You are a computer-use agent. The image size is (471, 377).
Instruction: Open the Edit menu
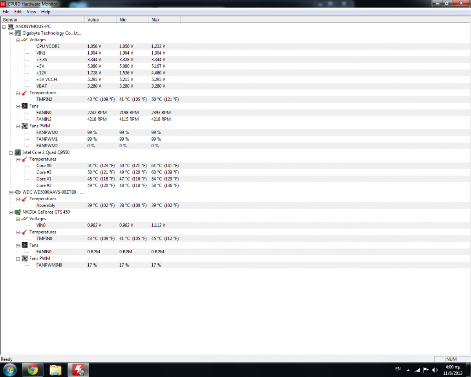[18, 12]
